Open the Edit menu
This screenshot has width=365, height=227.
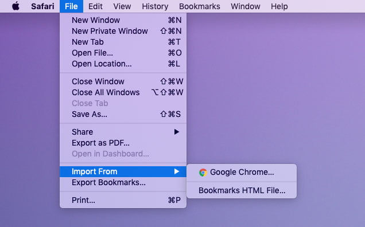95,6
